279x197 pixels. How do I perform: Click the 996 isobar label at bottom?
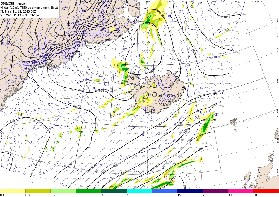pyautogui.click(x=184, y=186)
